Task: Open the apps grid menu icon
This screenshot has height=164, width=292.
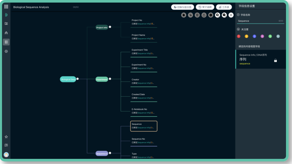Action: click(x=6, y=7)
